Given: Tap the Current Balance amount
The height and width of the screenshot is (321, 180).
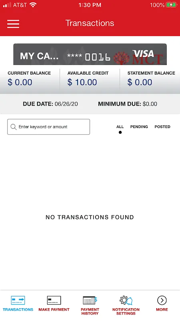Looking at the screenshot, I should pos(20,82).
